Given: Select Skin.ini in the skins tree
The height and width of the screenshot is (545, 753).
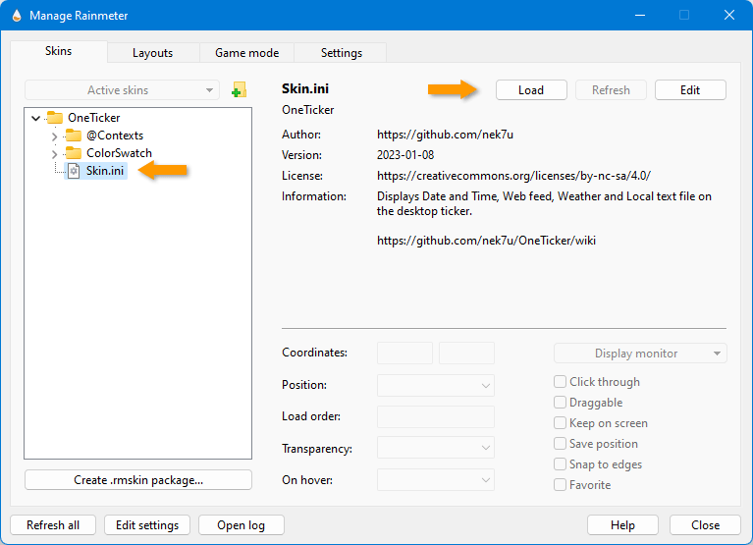Looking at the screenshot, I should point(105,171).
